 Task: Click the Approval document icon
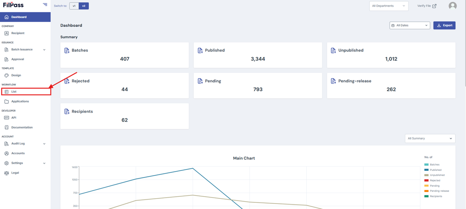point(6,59)
